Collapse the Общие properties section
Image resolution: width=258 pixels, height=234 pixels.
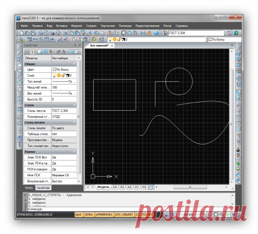(74, 64)
